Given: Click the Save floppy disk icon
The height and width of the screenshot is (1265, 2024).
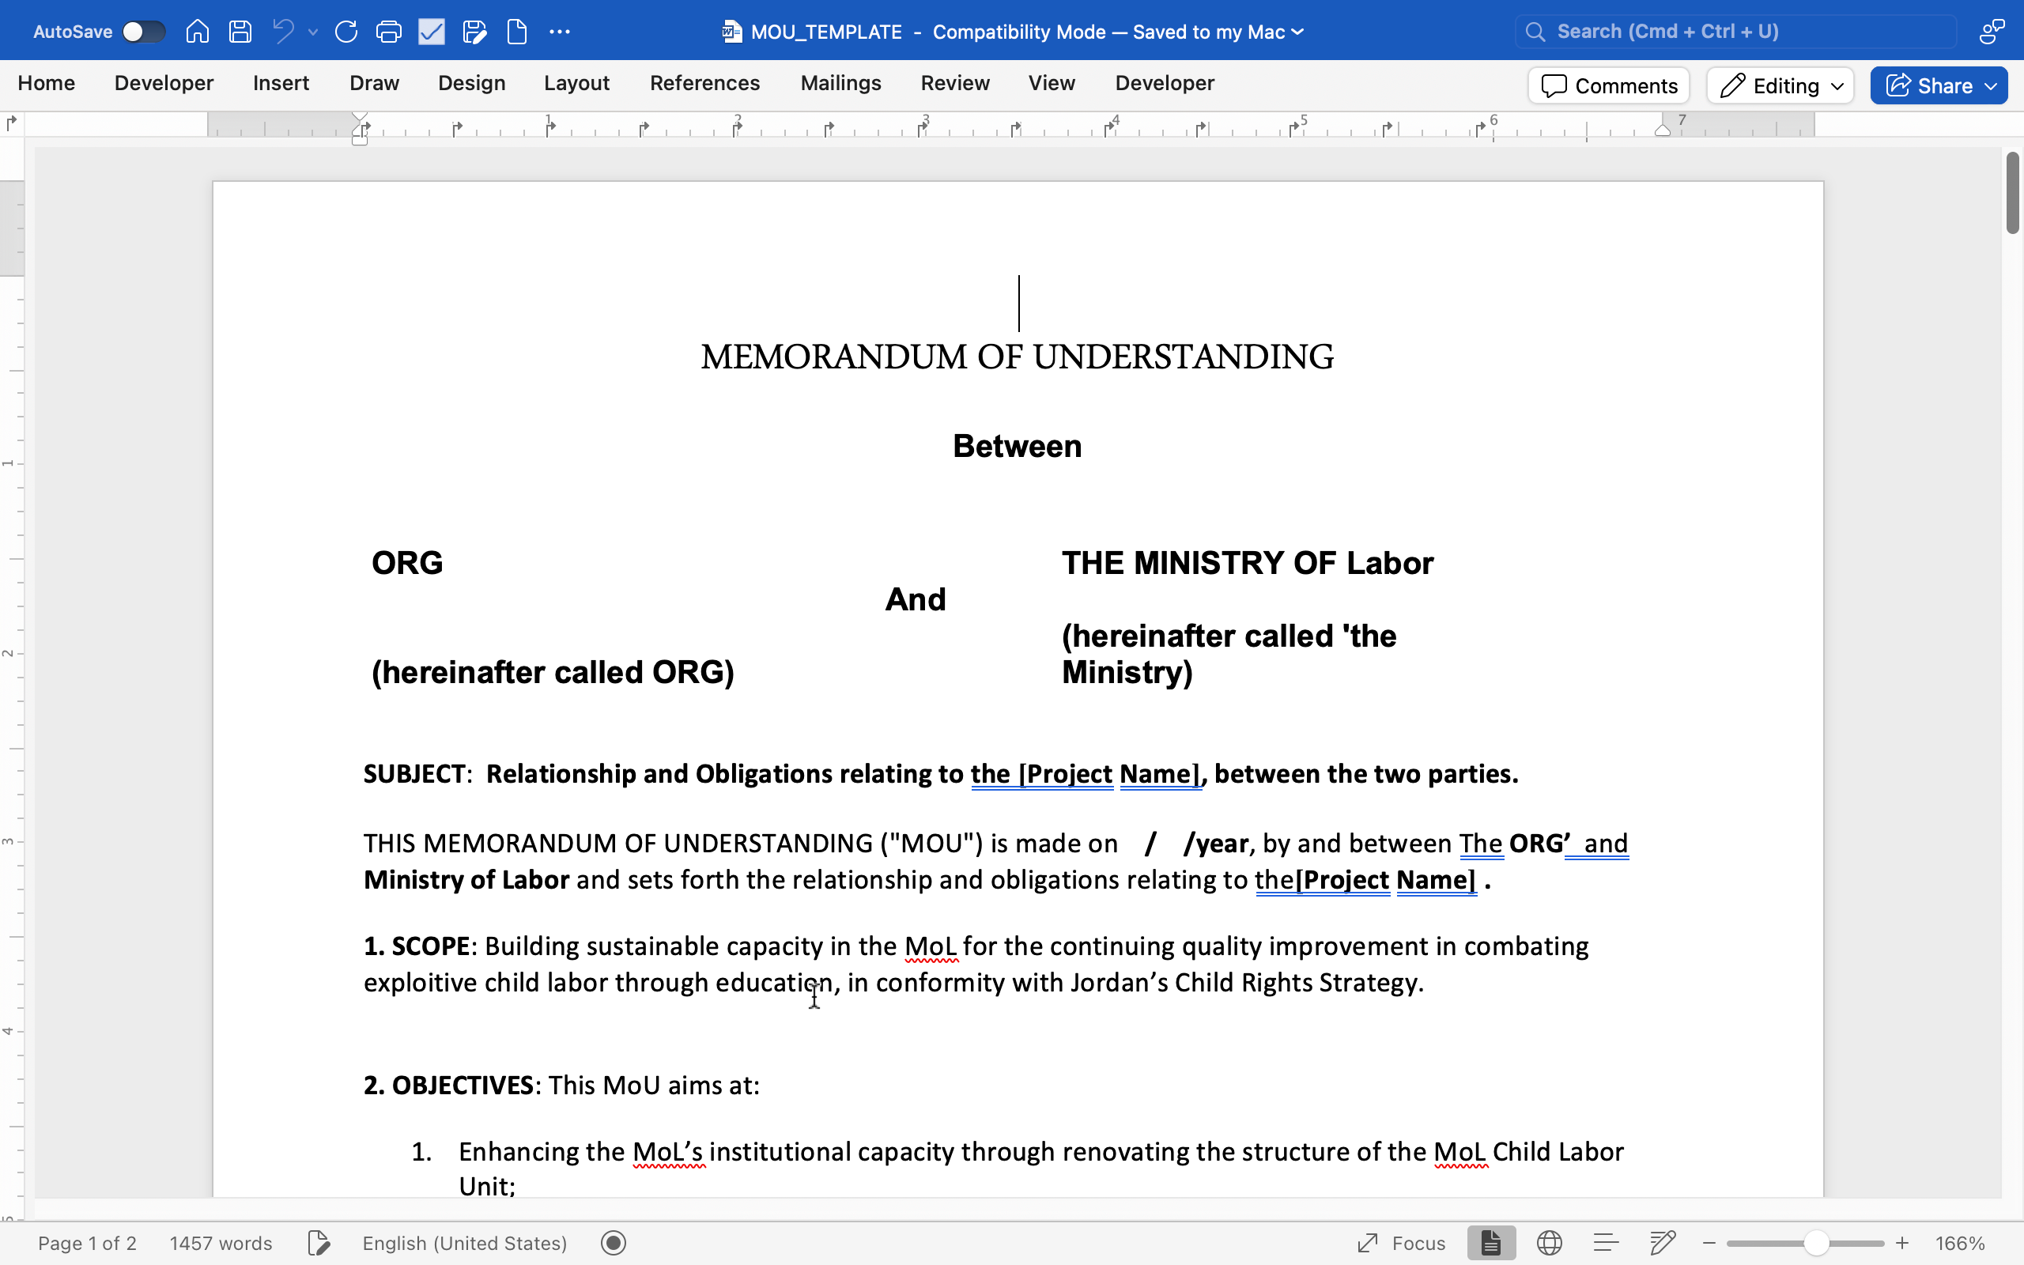Looking at the screenshot, I should coord(240,32).
